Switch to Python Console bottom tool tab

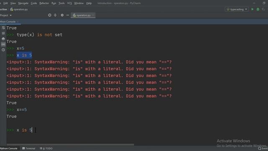9,148
